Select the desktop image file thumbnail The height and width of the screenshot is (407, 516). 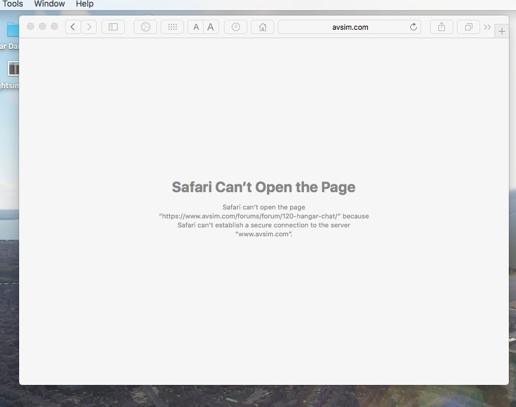[x=13, y=69]
